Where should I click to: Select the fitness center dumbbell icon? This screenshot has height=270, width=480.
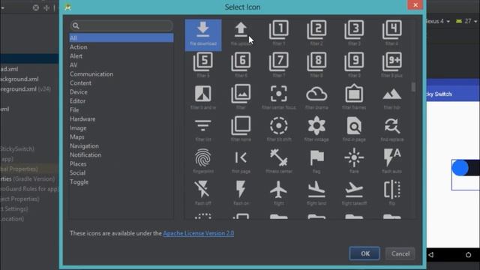(279, 157)
